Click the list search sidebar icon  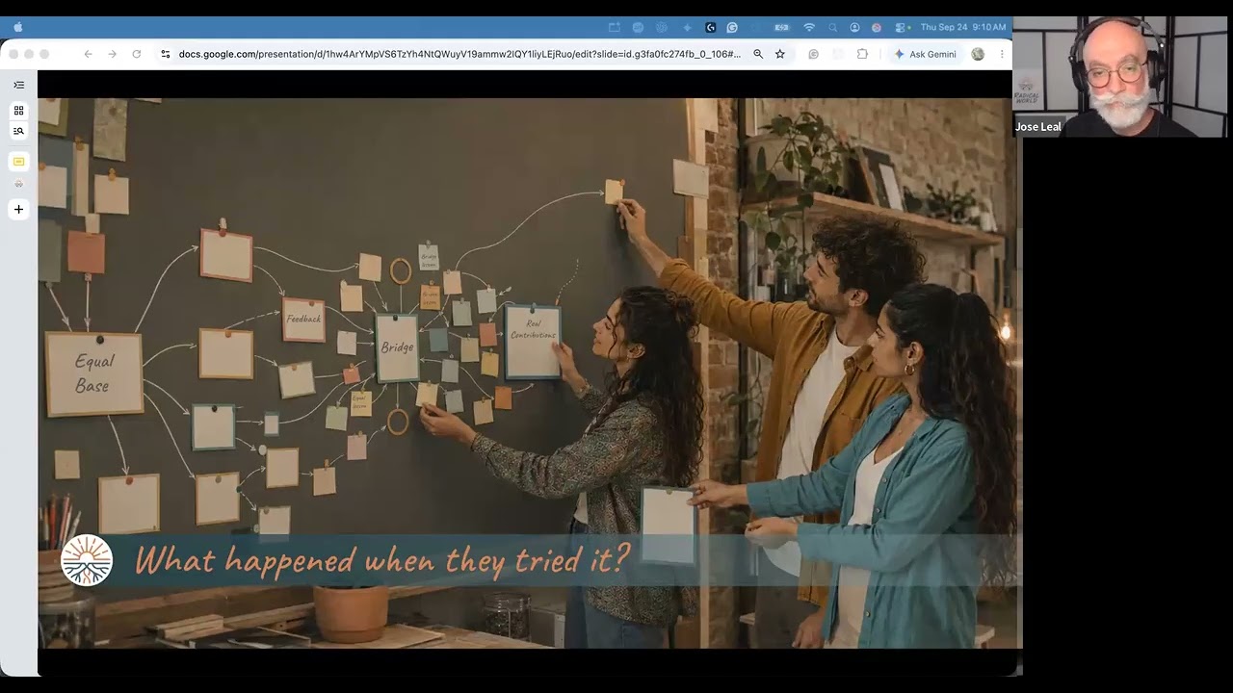click(18, 131)
